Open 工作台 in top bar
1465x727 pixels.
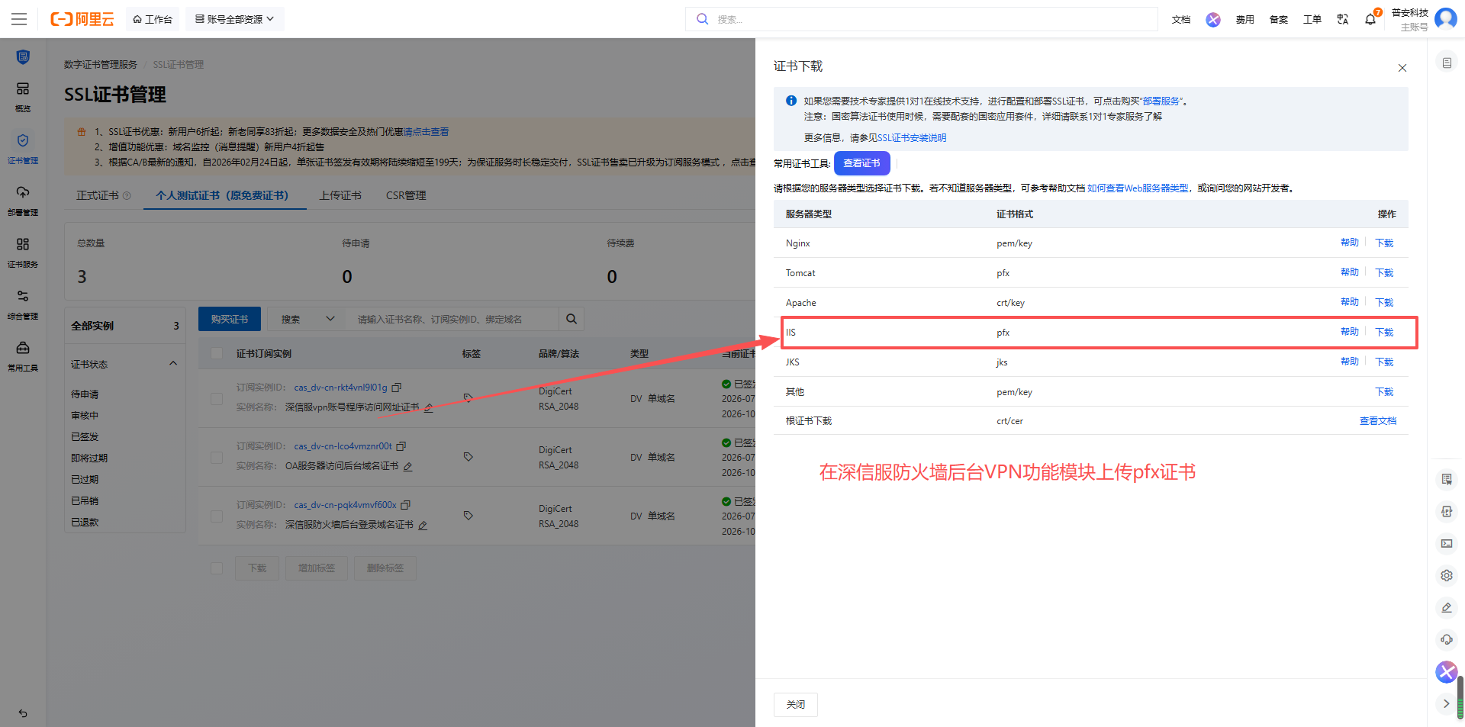pyautogui.click(x=153, y=19)
